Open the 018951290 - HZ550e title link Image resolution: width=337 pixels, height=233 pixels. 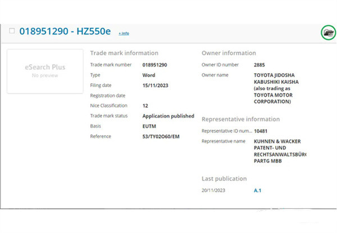(x=66, y=32)
